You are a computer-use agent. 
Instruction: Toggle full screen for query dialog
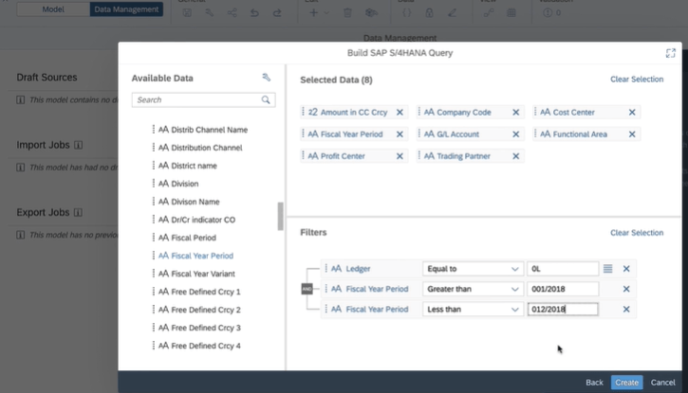point(671,53)
